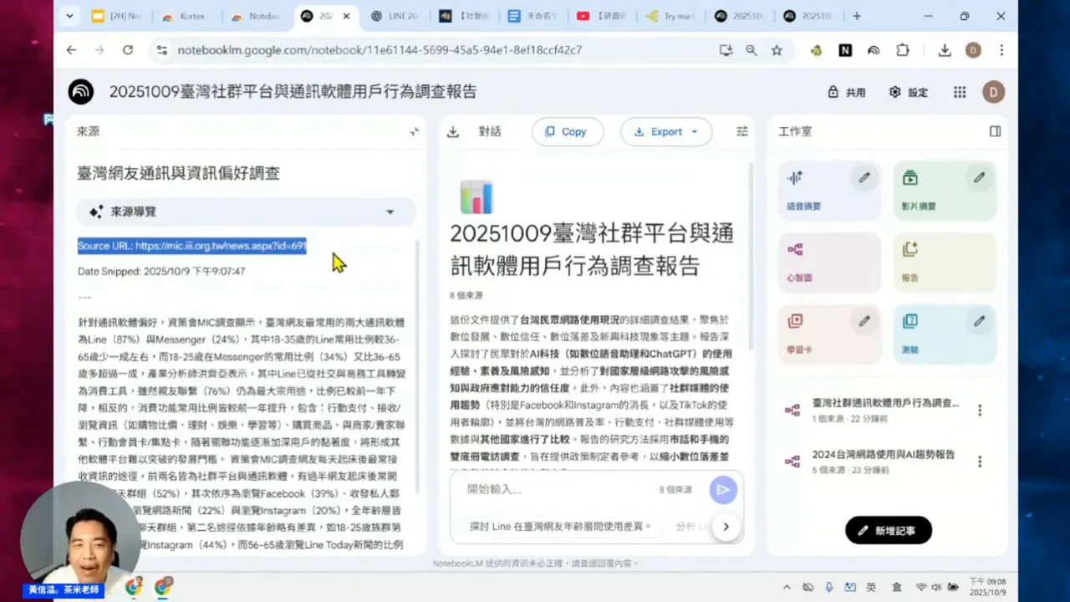Add a new note with 新增記事

888,530
